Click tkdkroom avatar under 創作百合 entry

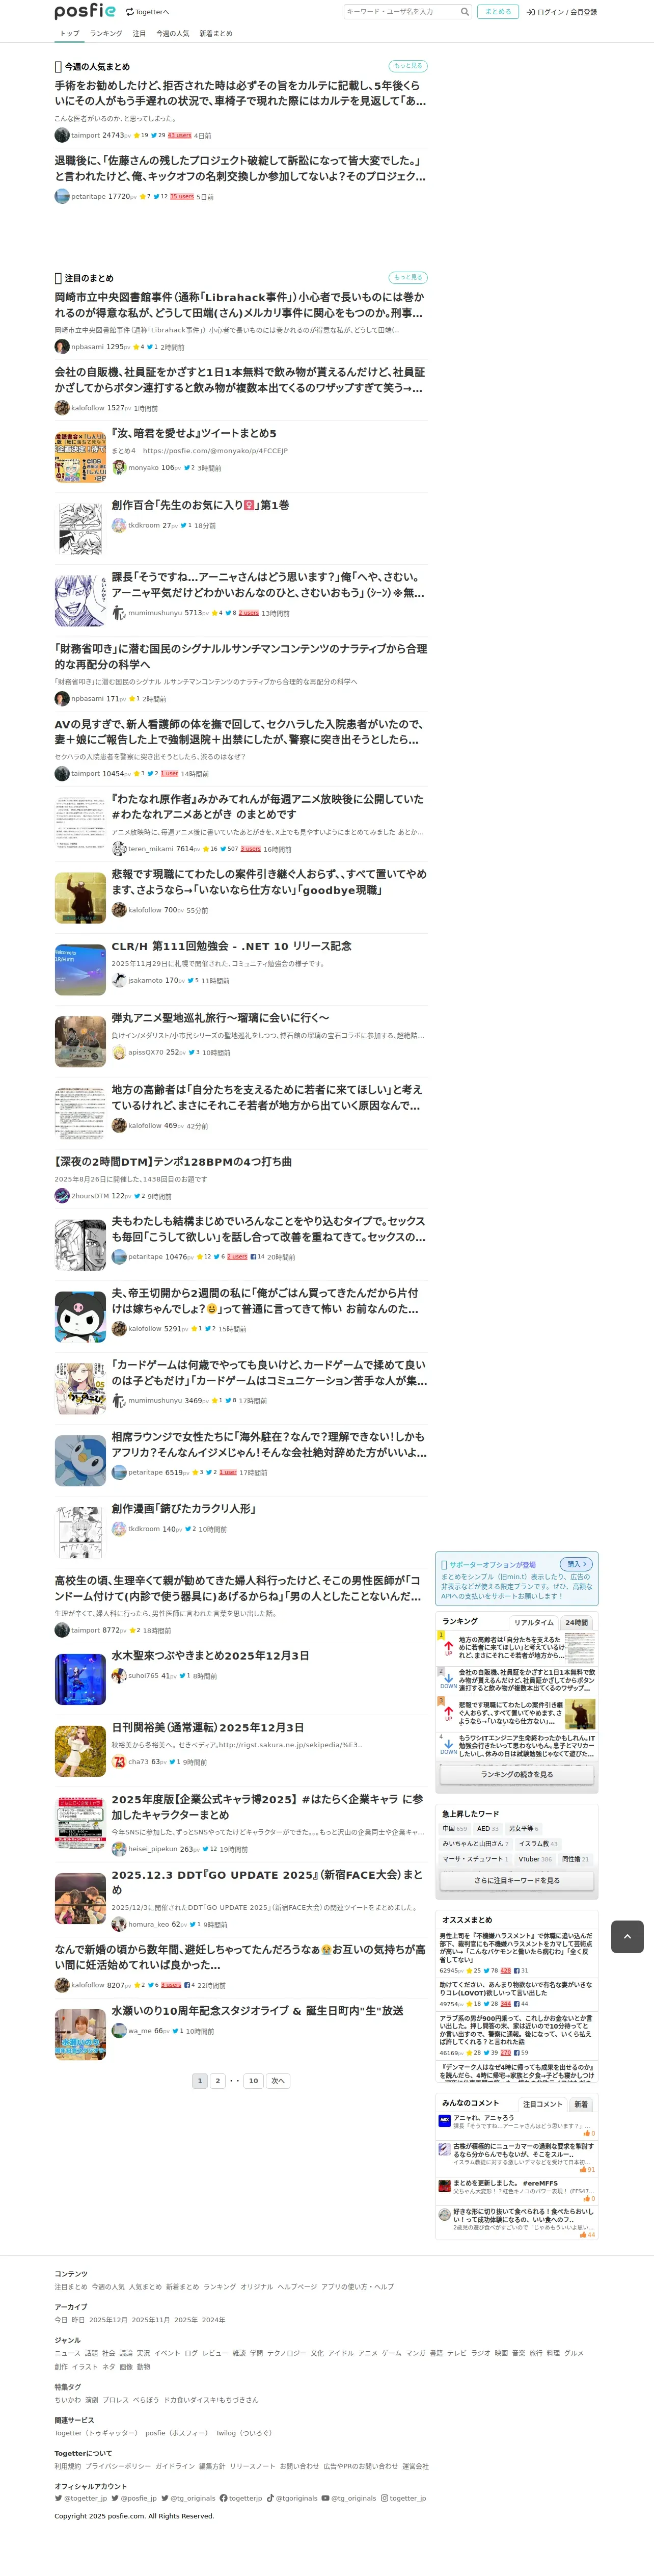[x=118, y=525]
